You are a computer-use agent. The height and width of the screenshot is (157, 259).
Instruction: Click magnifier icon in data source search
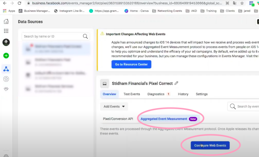[85, 36]
